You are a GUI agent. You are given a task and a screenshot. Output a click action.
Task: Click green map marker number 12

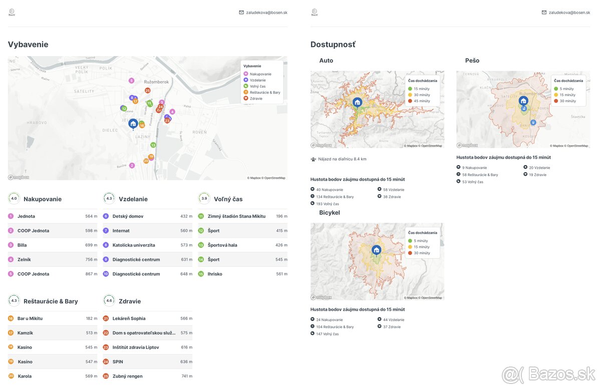point(124,108)
